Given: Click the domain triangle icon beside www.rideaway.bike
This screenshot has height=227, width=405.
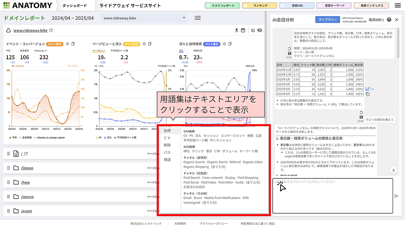Looking at the screenshot, I should [9, 30].
